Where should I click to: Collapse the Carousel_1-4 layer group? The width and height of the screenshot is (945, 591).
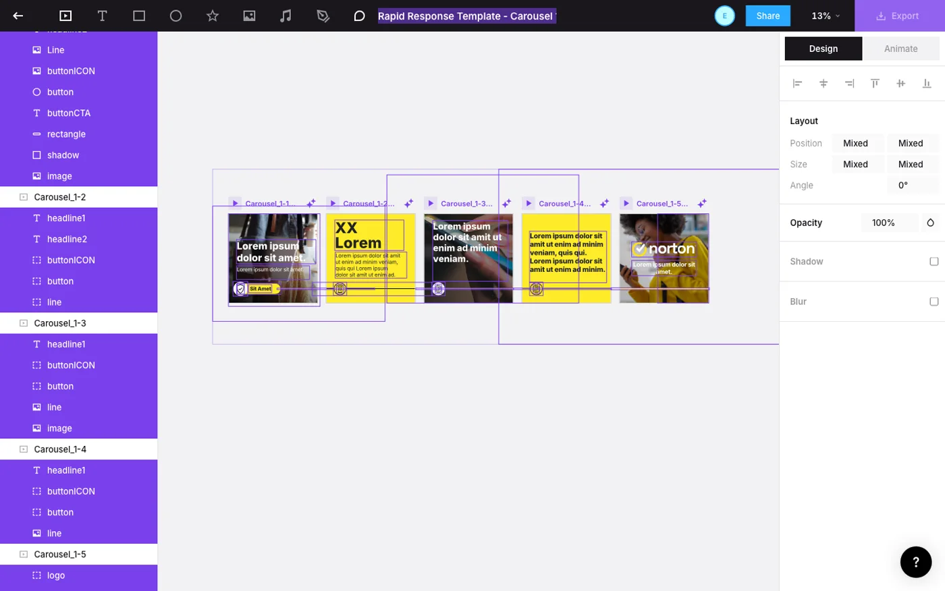point(24,449)
